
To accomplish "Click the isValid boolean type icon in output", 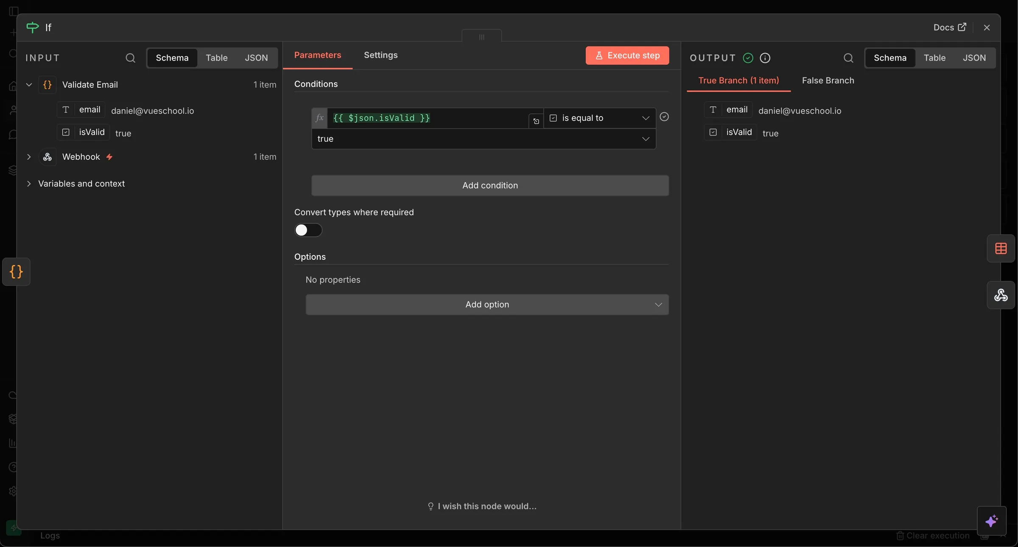I will coord(713,132).
